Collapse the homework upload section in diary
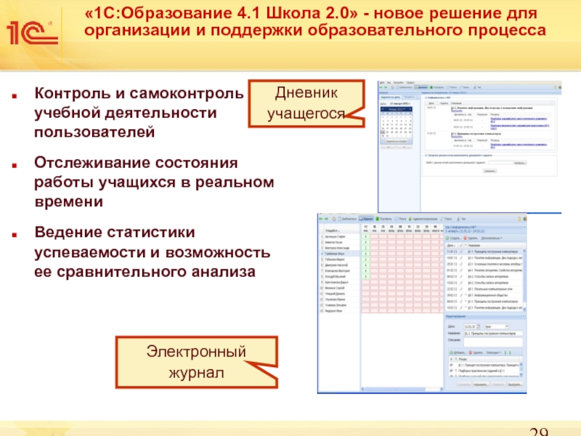 tap(426, 156)
